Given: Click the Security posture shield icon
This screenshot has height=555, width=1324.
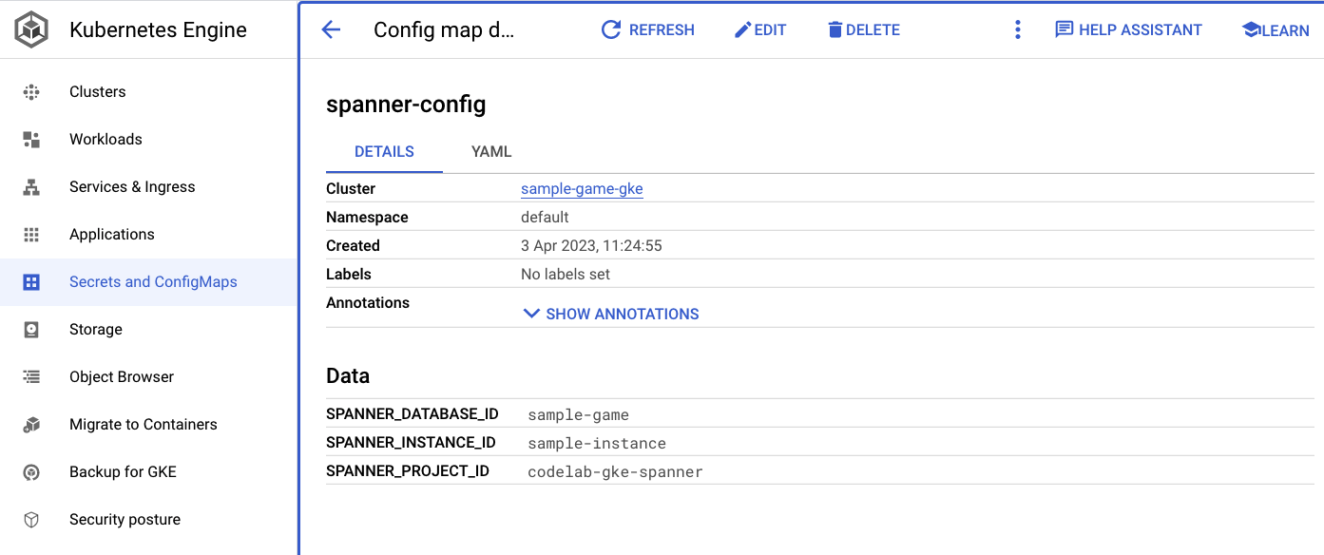Looking at the screenshot, I should tap(31, 520).
